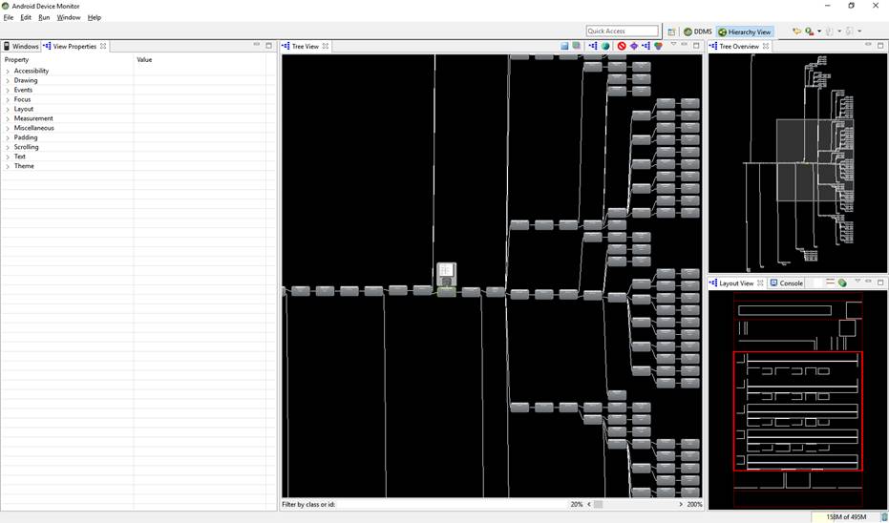This screenshot has height=523, width=889.
Task: Close the Tree View tab
Action: (326, 46)
